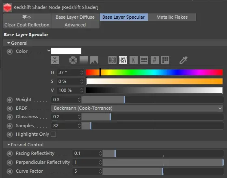This screenshot has width=227, height=178.
Task: Switch to the Advanced tab
Action: coord(75,25)
